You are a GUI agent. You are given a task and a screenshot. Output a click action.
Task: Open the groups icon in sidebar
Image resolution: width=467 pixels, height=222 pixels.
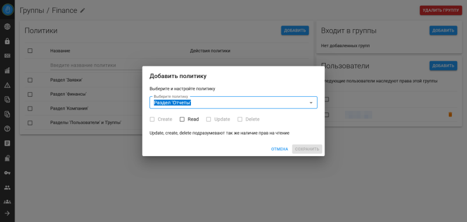[x=7, y=202]
